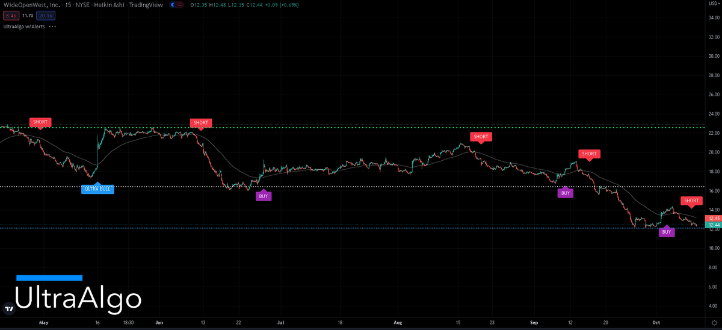Screen dimensions: 722x330
Task: Open chart settings gear icon
Action: [714, 323]
